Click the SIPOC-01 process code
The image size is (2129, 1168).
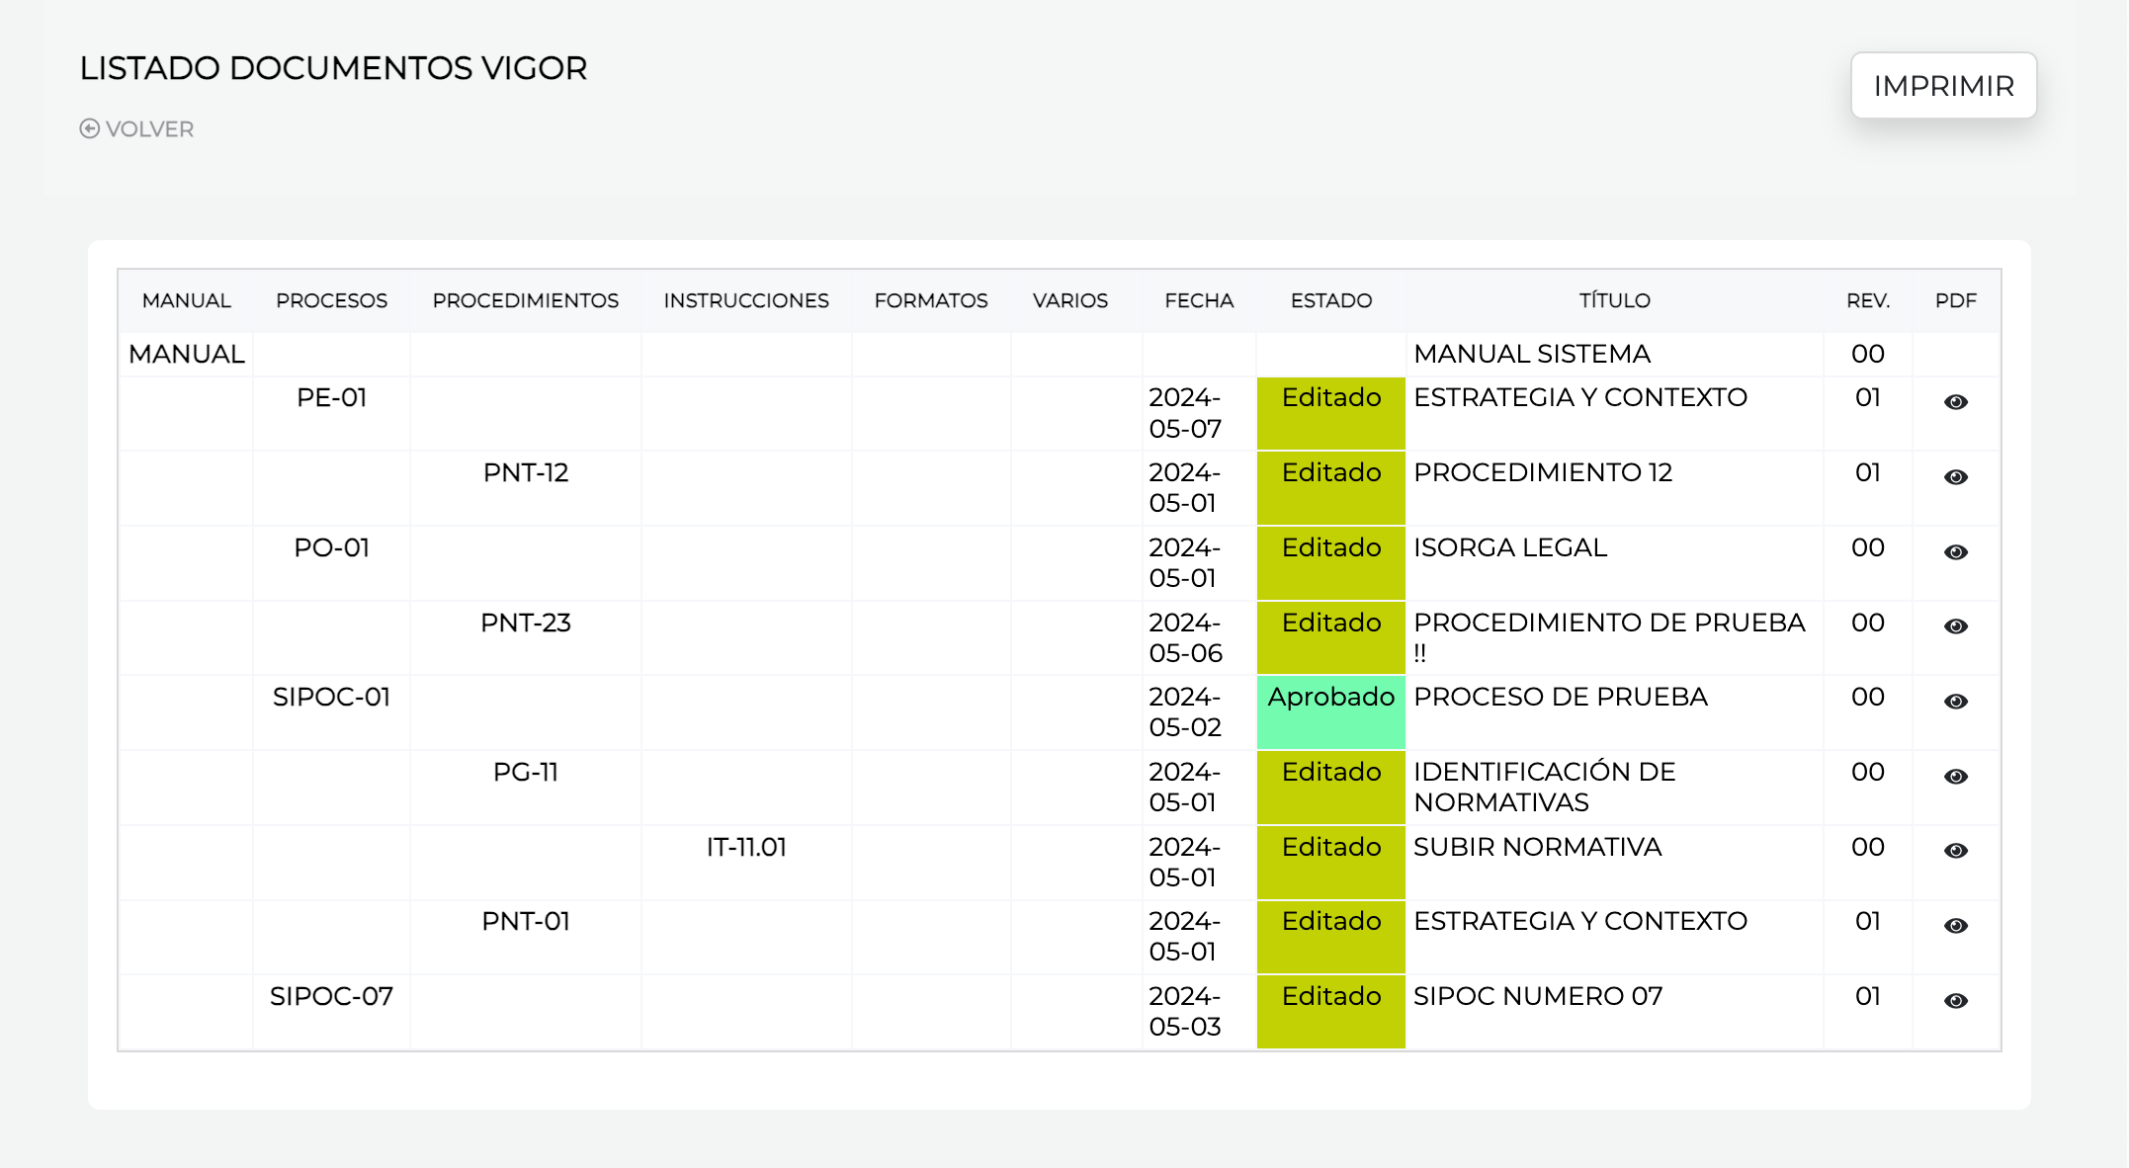[x=331, y=697]
